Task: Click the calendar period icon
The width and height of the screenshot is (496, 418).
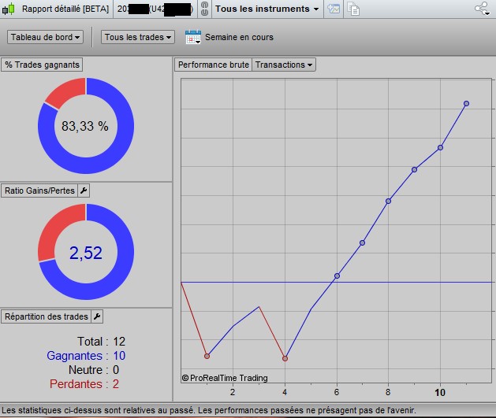Action: [x=193, y=37]
